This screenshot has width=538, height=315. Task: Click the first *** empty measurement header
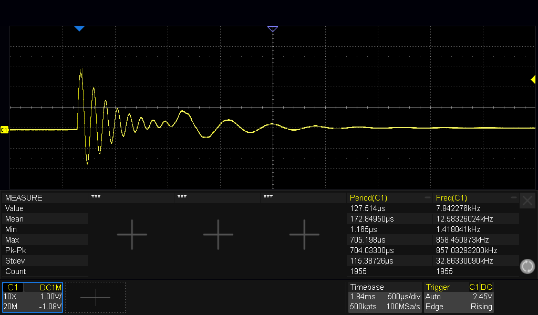point(96,197)
